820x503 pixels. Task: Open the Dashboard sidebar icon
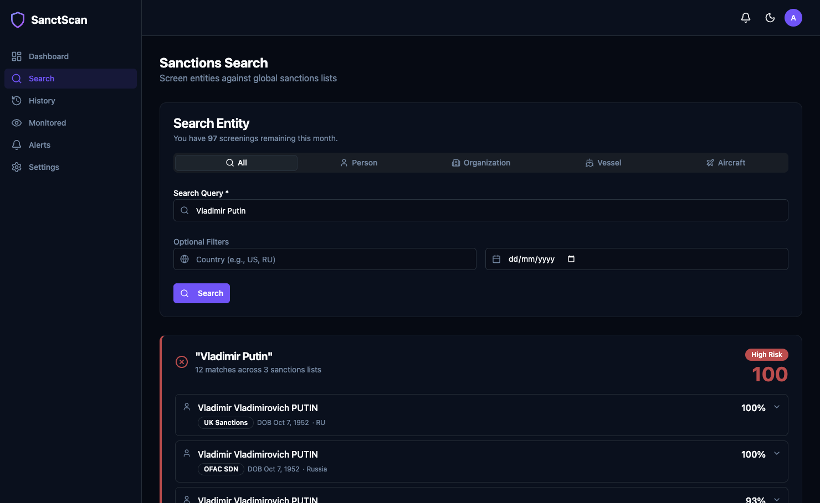coord(17,56)
